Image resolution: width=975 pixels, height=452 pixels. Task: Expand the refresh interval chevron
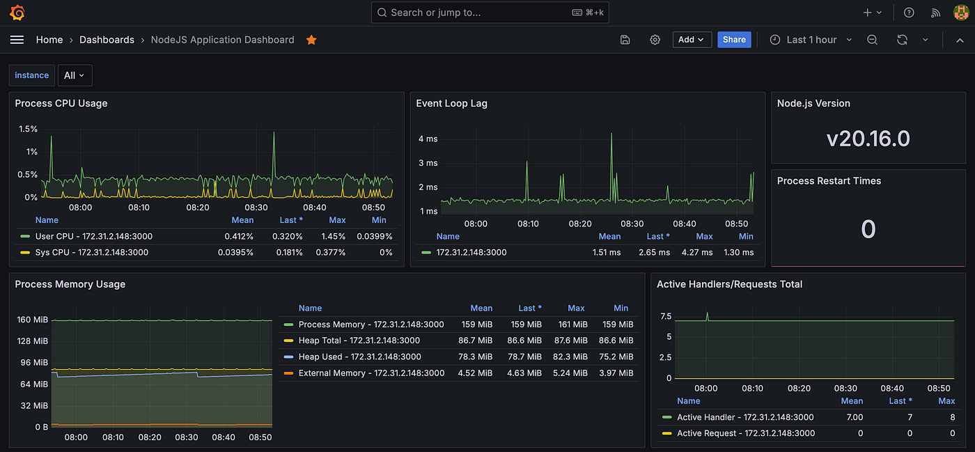(925, 40)
